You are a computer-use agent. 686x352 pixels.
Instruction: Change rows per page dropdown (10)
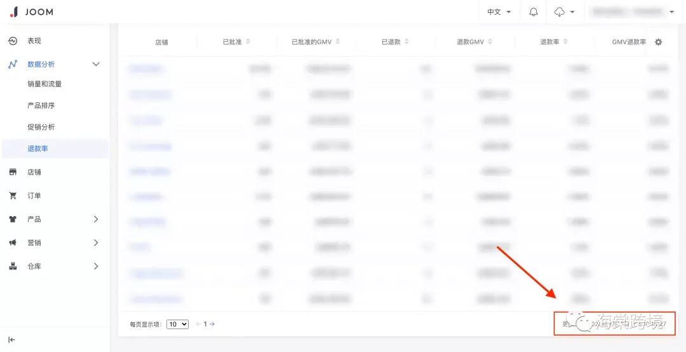pos(178,325)
